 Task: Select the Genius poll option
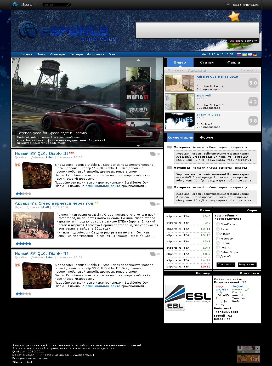click(x=218, y=243)
